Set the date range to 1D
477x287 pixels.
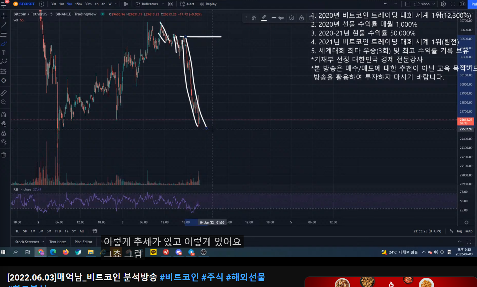point(18,231)
